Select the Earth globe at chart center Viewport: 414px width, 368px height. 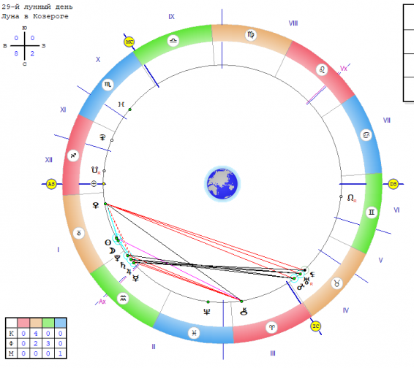[222, 184]
